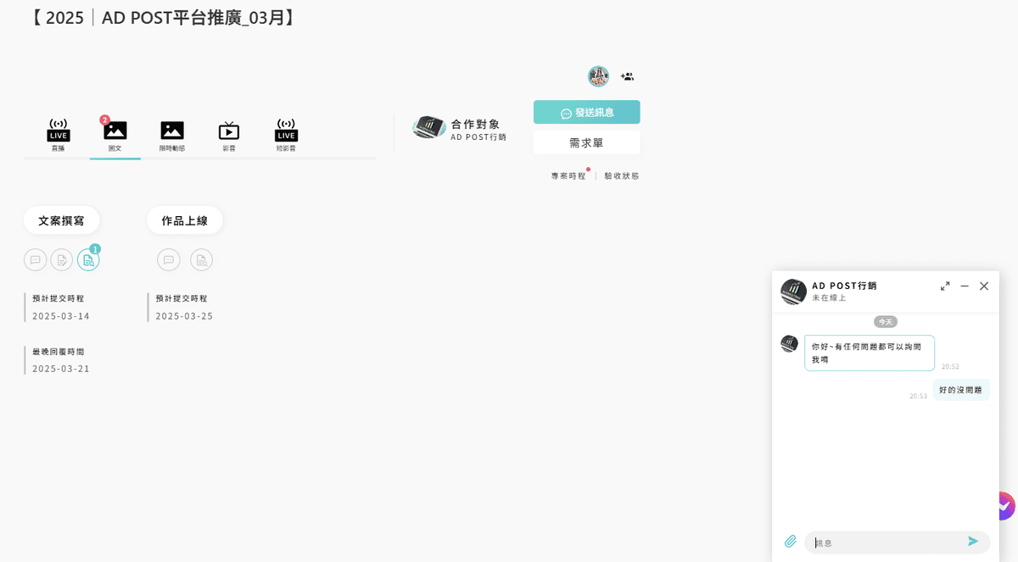Image resolution: width=1018 pixels, height=562 pixels.
Task: Switch to the 短影音 tab
Action: pos(286,134)
